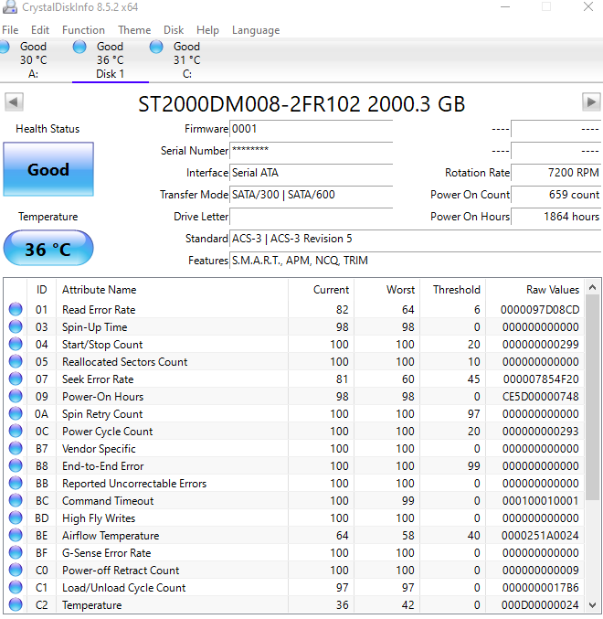Click the Attribute Name column header
This screenshot has width=603, height=619.
172,290
